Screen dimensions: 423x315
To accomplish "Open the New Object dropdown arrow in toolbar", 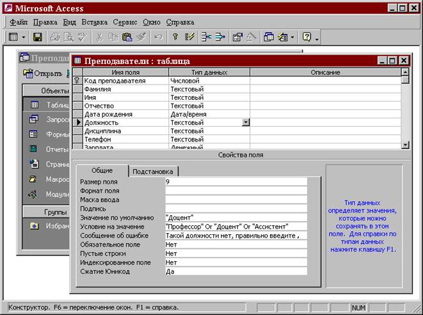I will (x=292, y=38).
